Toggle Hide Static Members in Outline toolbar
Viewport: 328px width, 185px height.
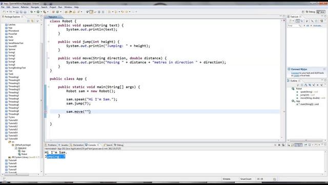point(314,85)
